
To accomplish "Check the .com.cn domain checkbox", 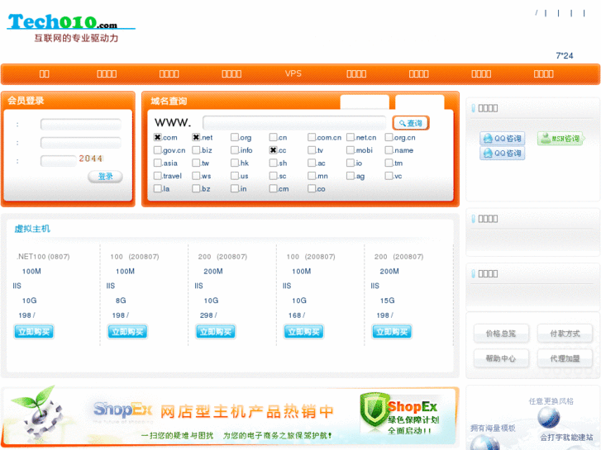I will (312, 137).
